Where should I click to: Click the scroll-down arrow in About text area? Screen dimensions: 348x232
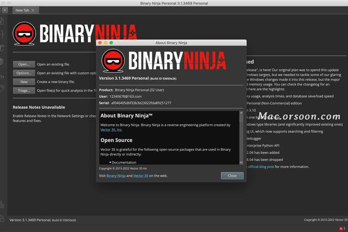tap(241, 162)
